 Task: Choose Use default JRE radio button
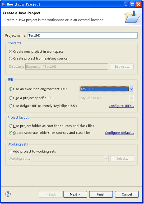(43, 106)
